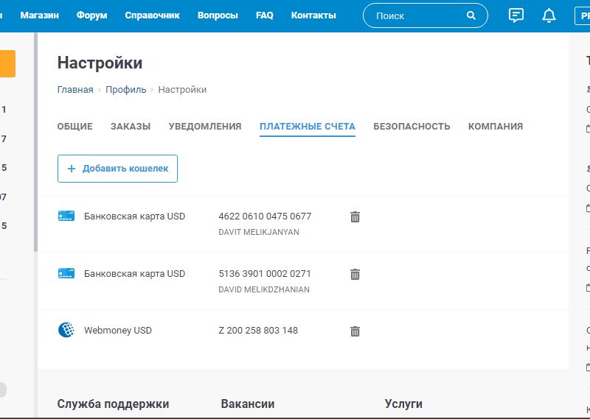Delete the bank card ending in 0271
Screen dimensions: 590x419
point(355,274)
